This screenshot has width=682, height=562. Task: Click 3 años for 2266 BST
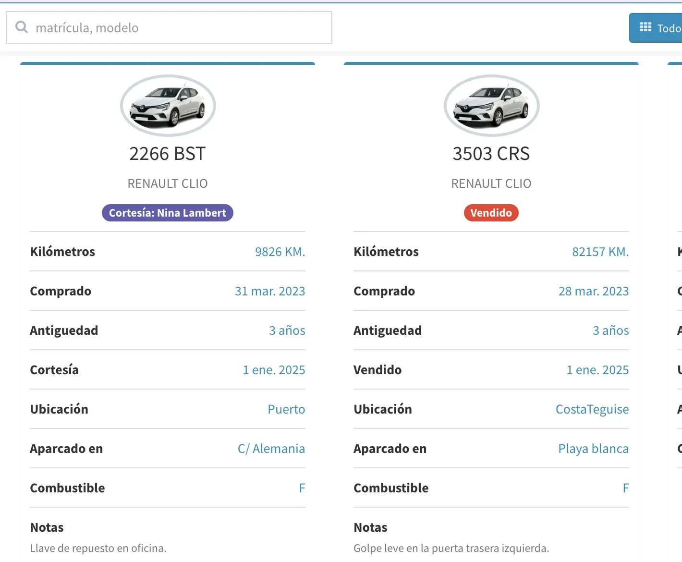(x=287, y=330)
